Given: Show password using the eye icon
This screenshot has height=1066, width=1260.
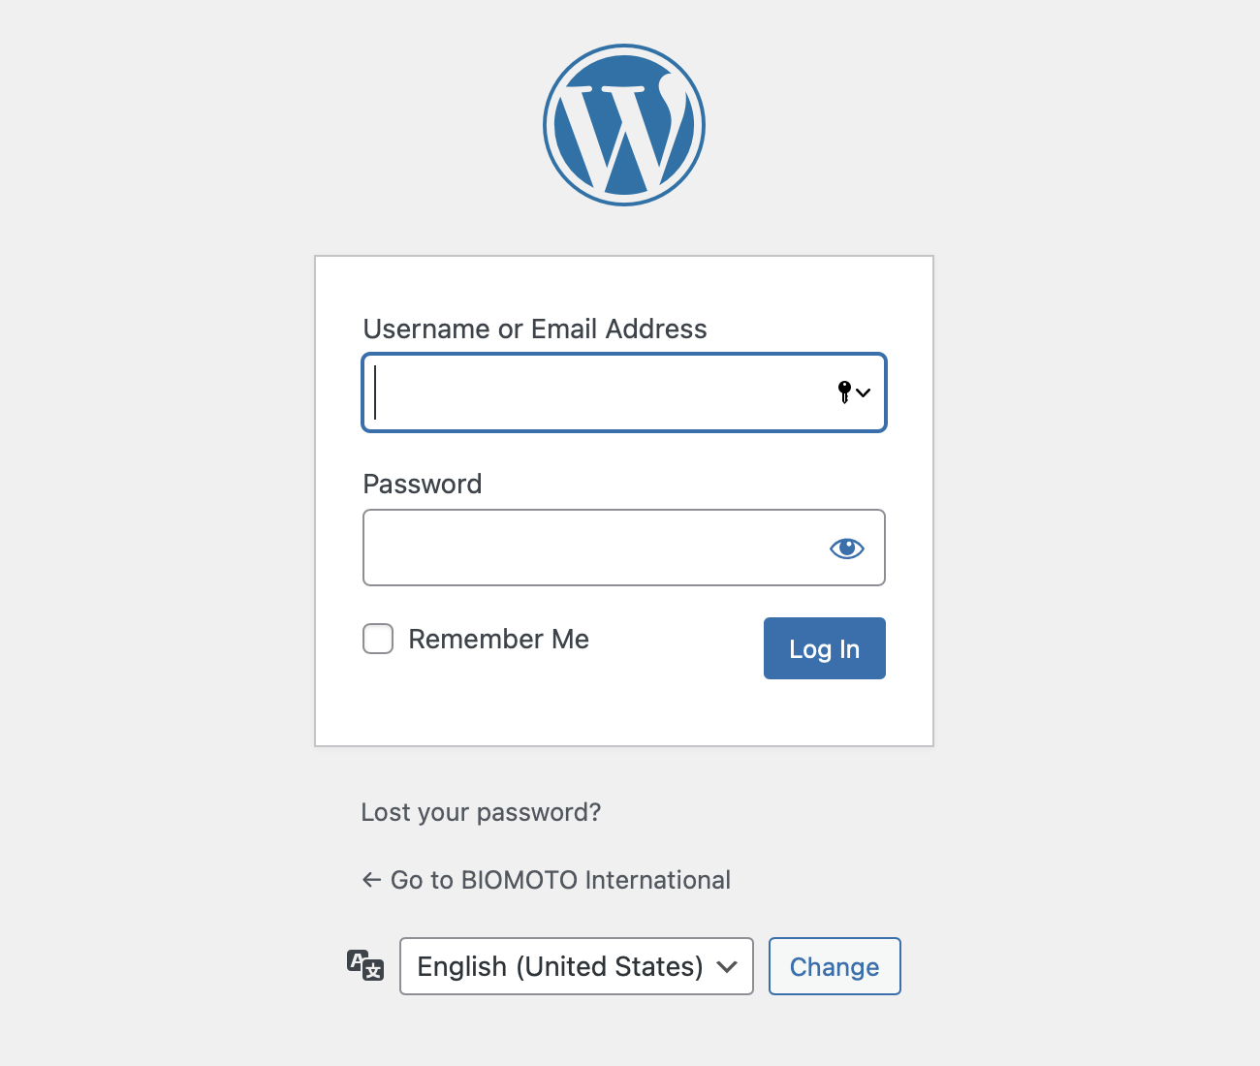Looking at the screenshot, I should click(x=846, y=549).
